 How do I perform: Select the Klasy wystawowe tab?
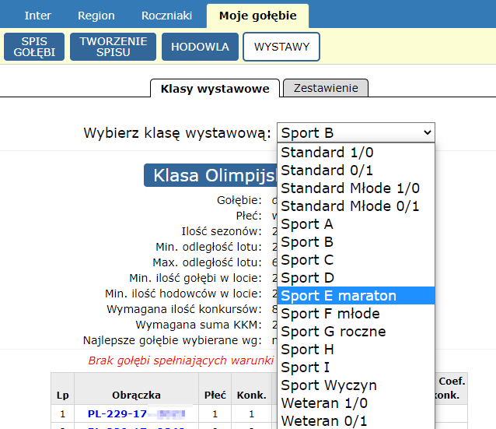coord(215,88)
